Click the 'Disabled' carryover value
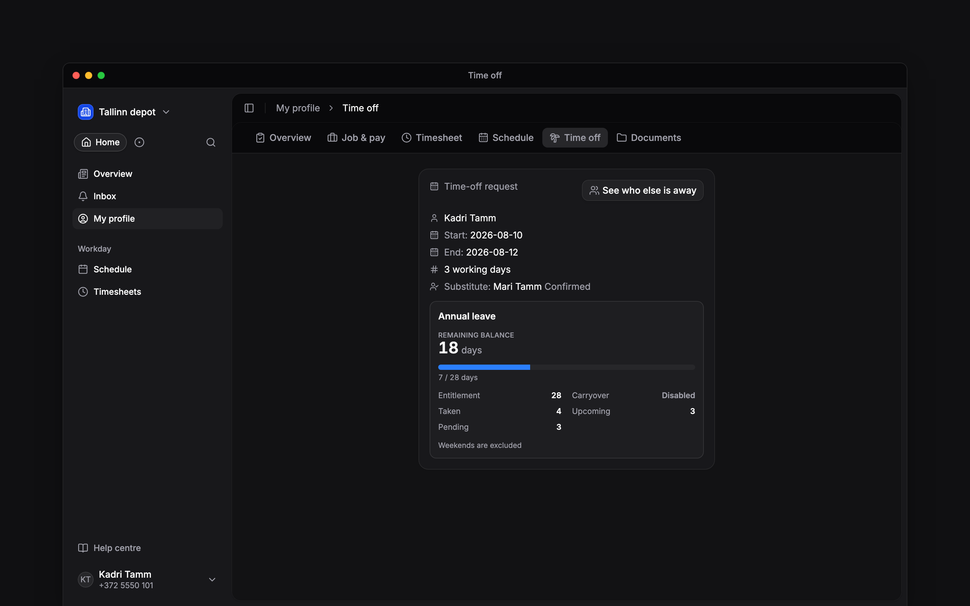The image size is (970, 606). tap(678, 395)
